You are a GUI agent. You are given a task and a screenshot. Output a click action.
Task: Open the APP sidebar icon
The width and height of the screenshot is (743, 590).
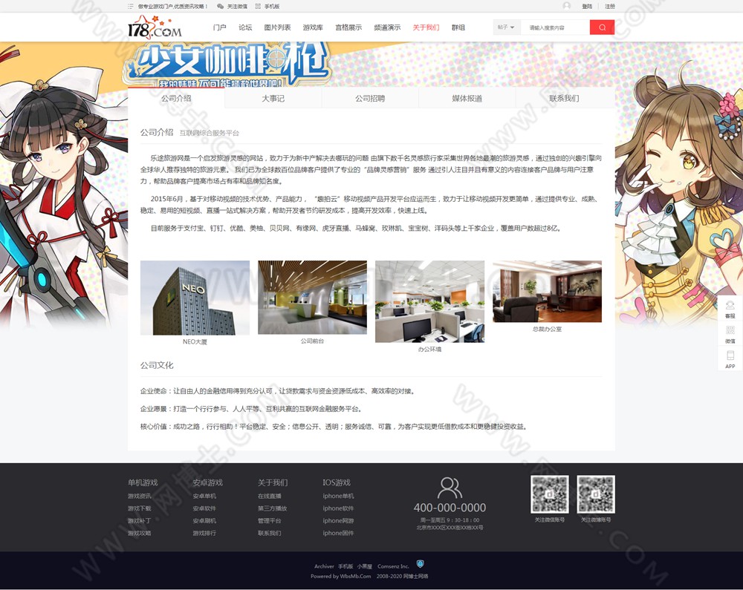pyautogui.click(x=730, y=358)
